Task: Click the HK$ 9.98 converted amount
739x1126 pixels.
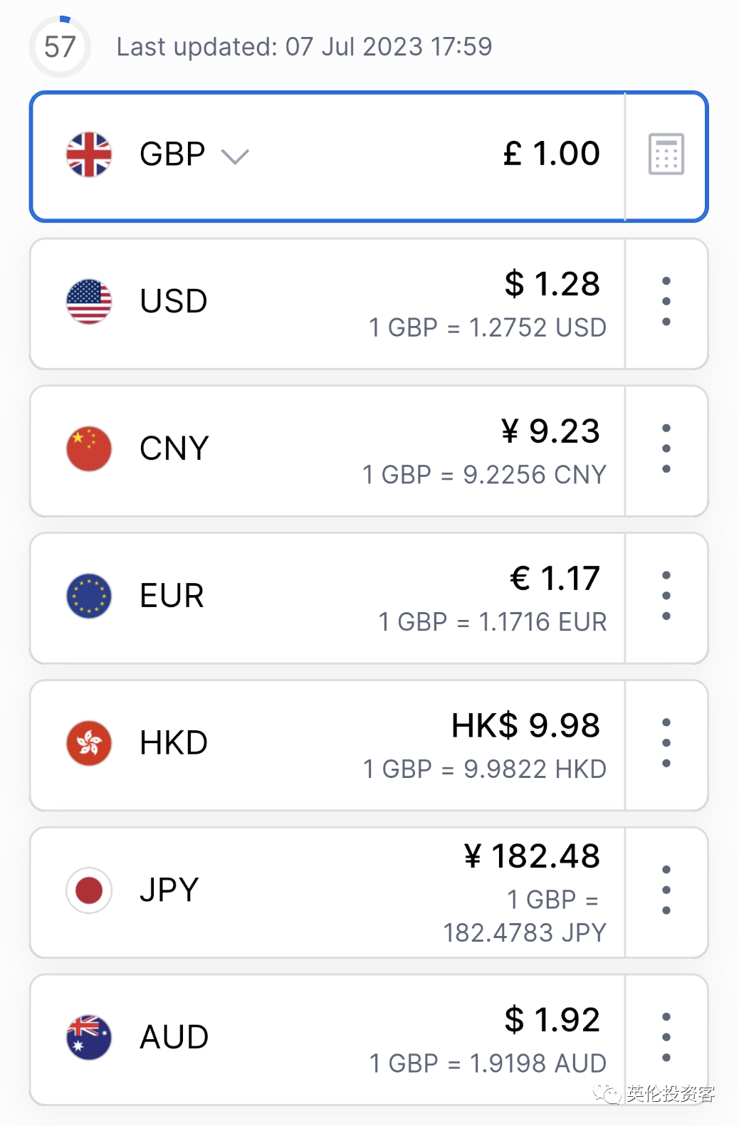Action: click(x=526, y=726)
